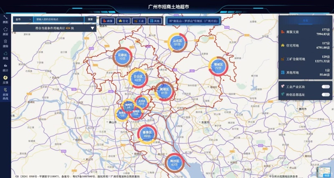Toggle the 工业产业区块 switch
Viewport: 334px width, 178px height.
pyautogui.click(x=326, y=87)
